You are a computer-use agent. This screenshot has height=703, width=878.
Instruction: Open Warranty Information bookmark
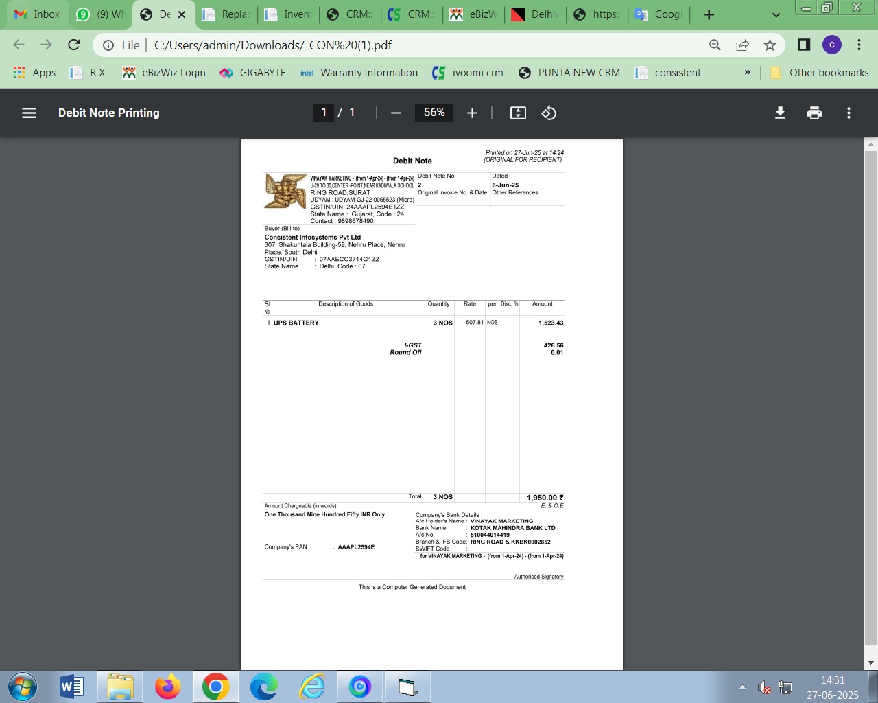(359, 73)
